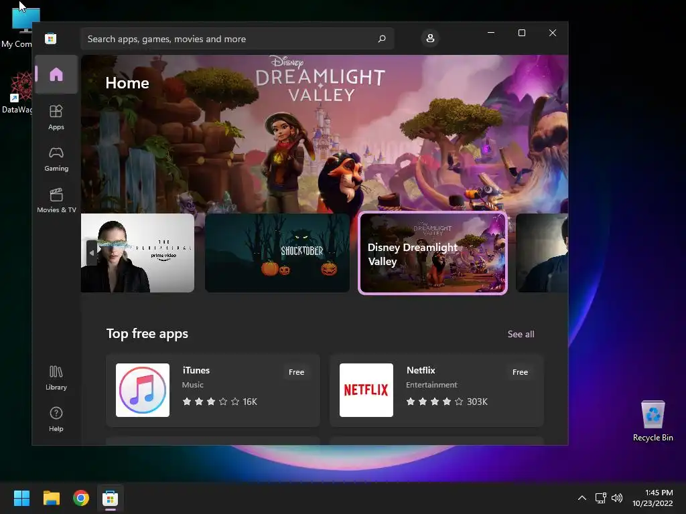Open the prime video carousel thumbnail

(x=138, y=253)
